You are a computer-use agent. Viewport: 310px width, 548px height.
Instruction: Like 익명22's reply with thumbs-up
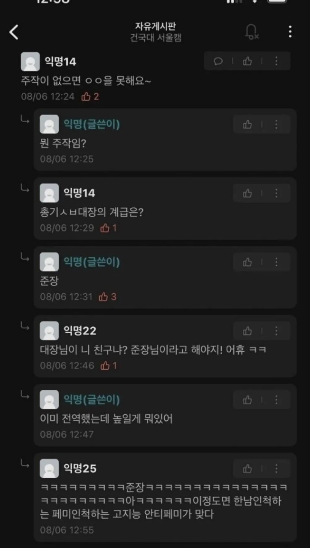point(247,331)
